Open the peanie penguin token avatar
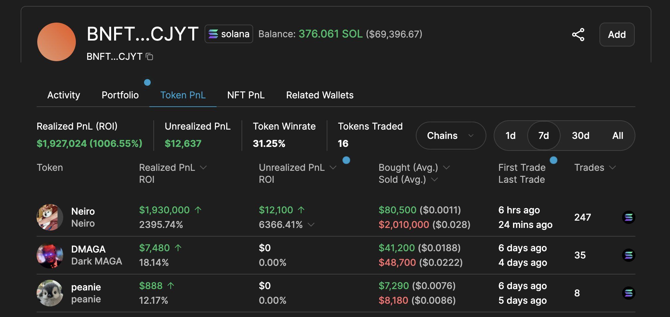This screenshot has height=317, width=670. point(50,293)
